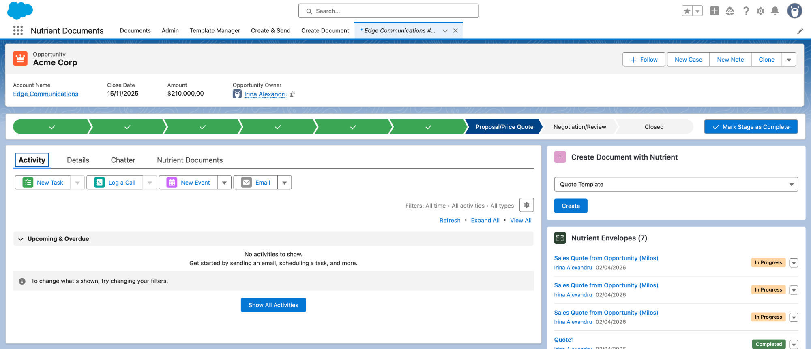The width and height of the screenshot is (811, 349).
Task: Click Nutrient Envelopes panel icon
Action: tap(560, 238)
